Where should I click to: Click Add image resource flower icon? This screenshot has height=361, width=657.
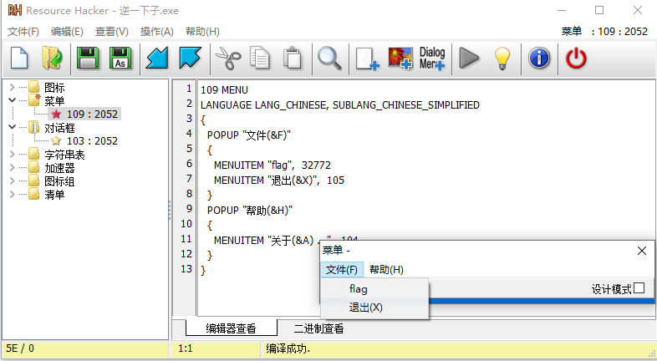click(x=400, y=58)
